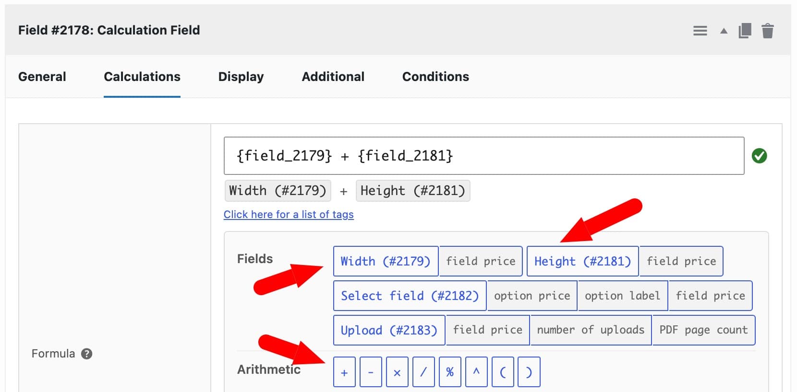Insert field price next to Width (#2179)
Viewport: 797px width, 392px height.
(x=481, y=261)
